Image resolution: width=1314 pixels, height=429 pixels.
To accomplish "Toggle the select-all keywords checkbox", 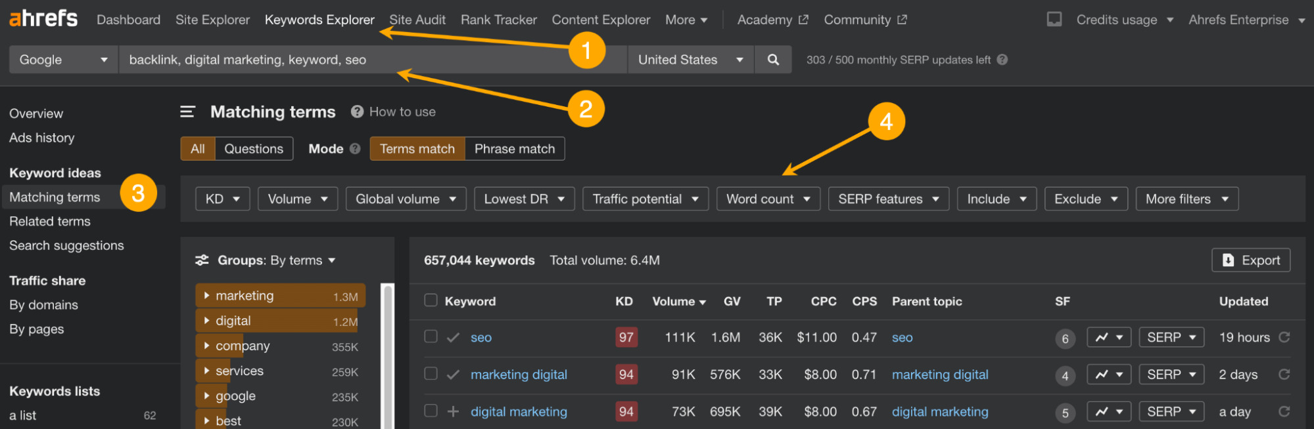I will pyautogui.click(x=431, y=300).
